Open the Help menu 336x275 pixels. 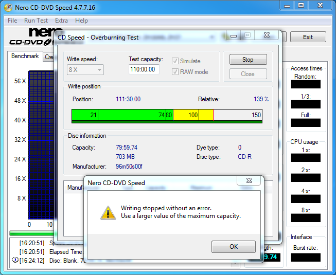click(81, 21)
